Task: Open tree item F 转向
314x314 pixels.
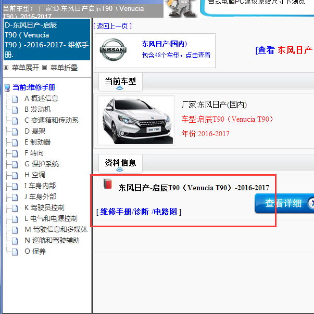Action: click(x=34, y=153)
